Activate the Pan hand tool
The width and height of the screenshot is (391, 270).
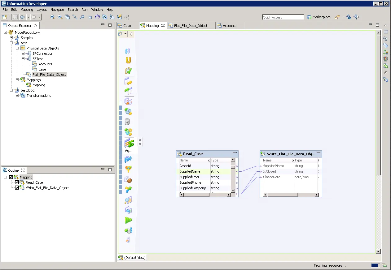tap(97, 17)
